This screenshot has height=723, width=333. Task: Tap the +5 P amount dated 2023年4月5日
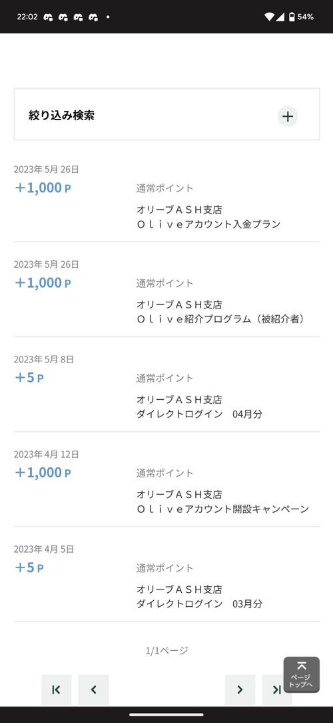coord(29,567)
